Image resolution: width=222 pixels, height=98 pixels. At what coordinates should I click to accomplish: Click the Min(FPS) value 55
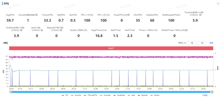(x=138, y=20)
